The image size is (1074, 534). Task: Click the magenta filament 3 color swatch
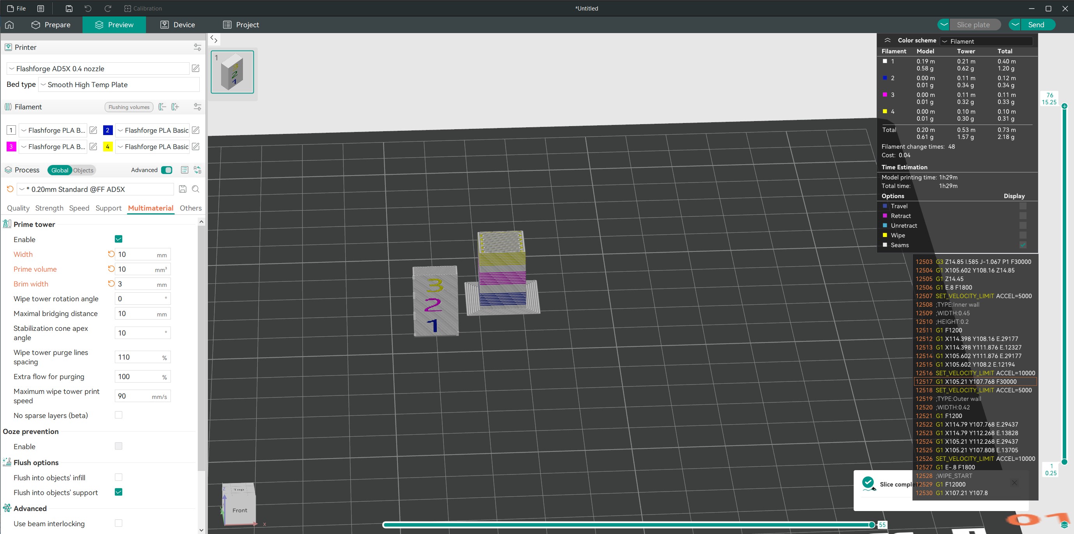[11, 147]
